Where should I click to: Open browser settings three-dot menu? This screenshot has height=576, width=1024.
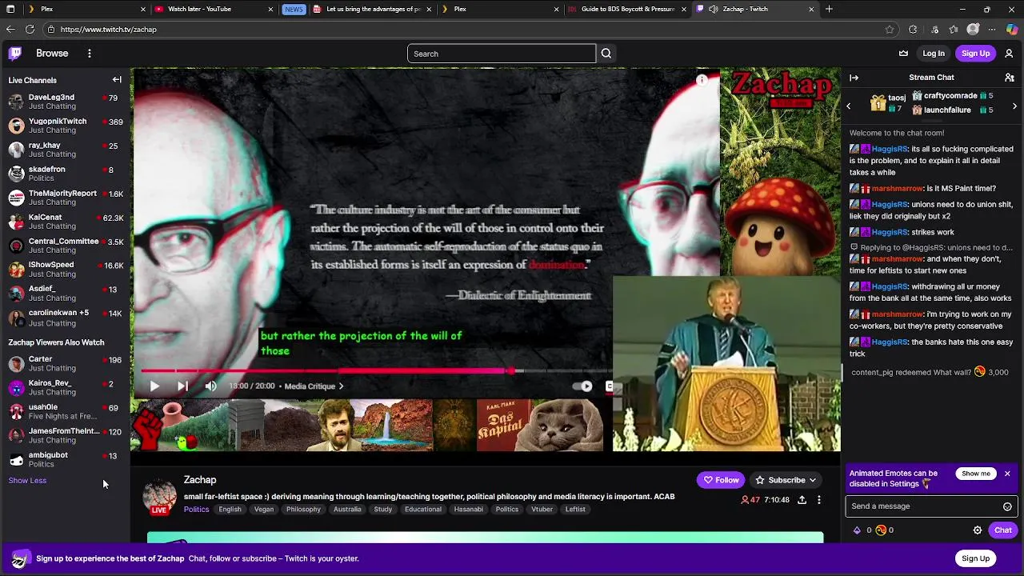tap(992, 30)
